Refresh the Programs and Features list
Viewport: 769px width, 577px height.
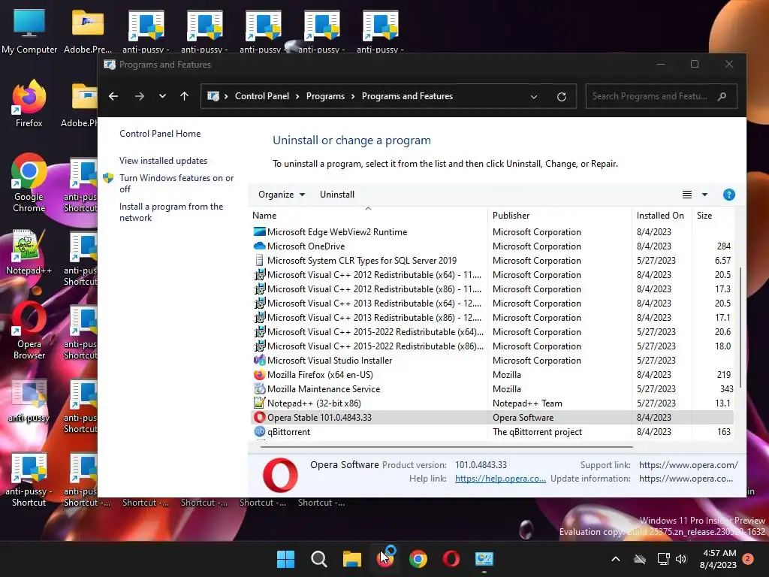pyautogui.click(x=562, y=97)
